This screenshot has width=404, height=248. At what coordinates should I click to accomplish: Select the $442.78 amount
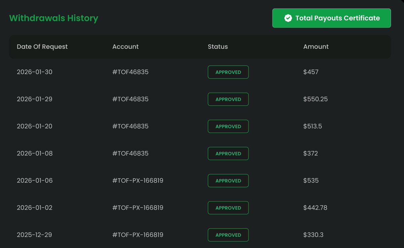315,208
